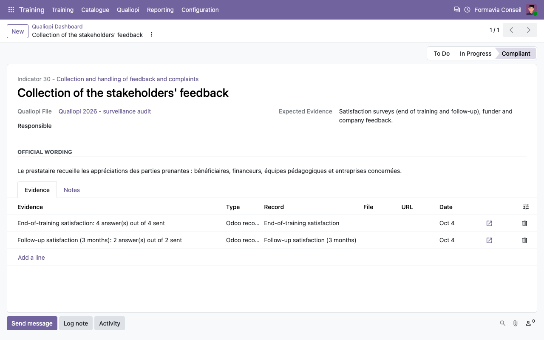Image resolution: width=544 pixels, height=340 pixels.
Task: Show followers icon in chatter
Action: coord(530,323)
